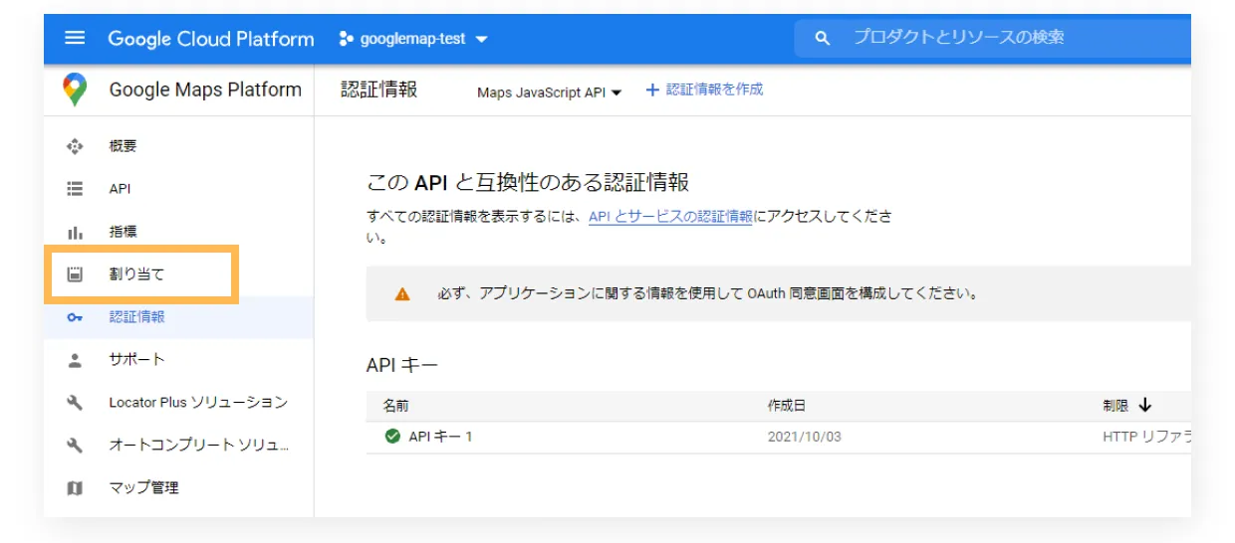
Task: Click 認証情報を作成 button
Action: click(704, 90)
